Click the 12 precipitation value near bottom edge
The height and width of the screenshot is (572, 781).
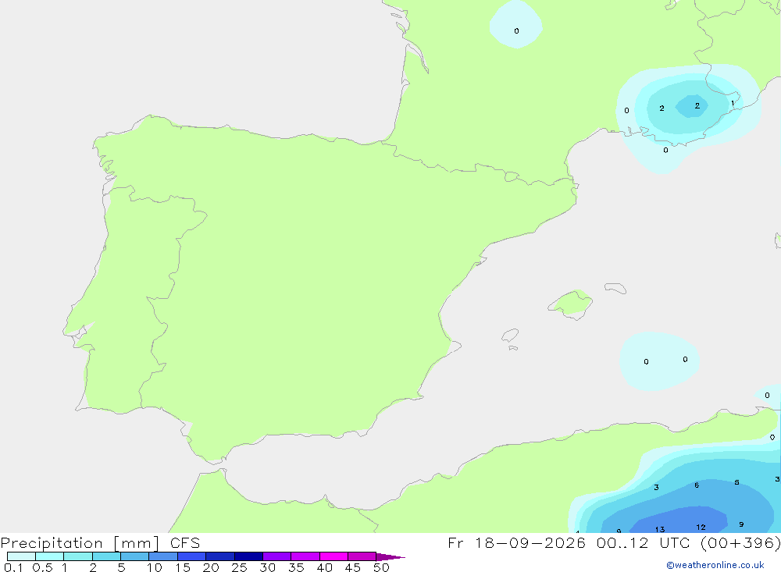click(x=701, y=528)
